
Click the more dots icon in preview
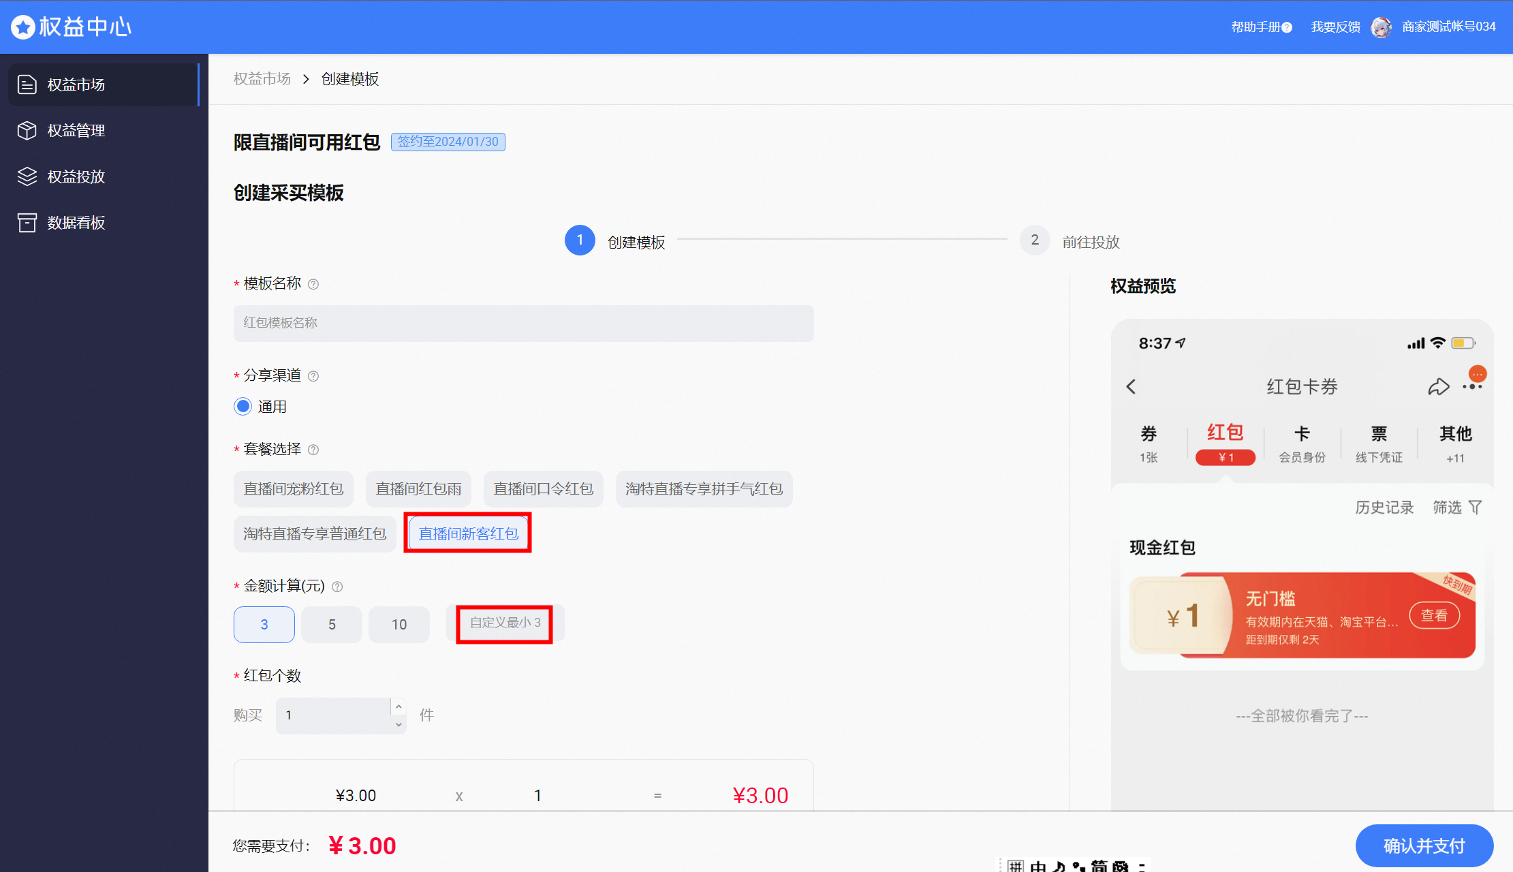coord(1472,386)
